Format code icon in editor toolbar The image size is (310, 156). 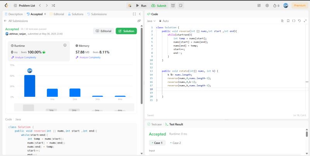click(282, 21)
